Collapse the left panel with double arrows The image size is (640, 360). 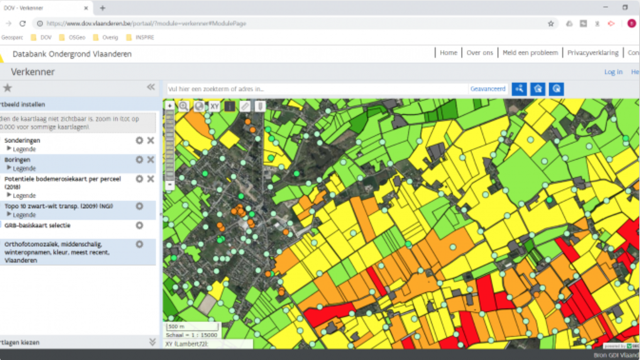[151, 87]
